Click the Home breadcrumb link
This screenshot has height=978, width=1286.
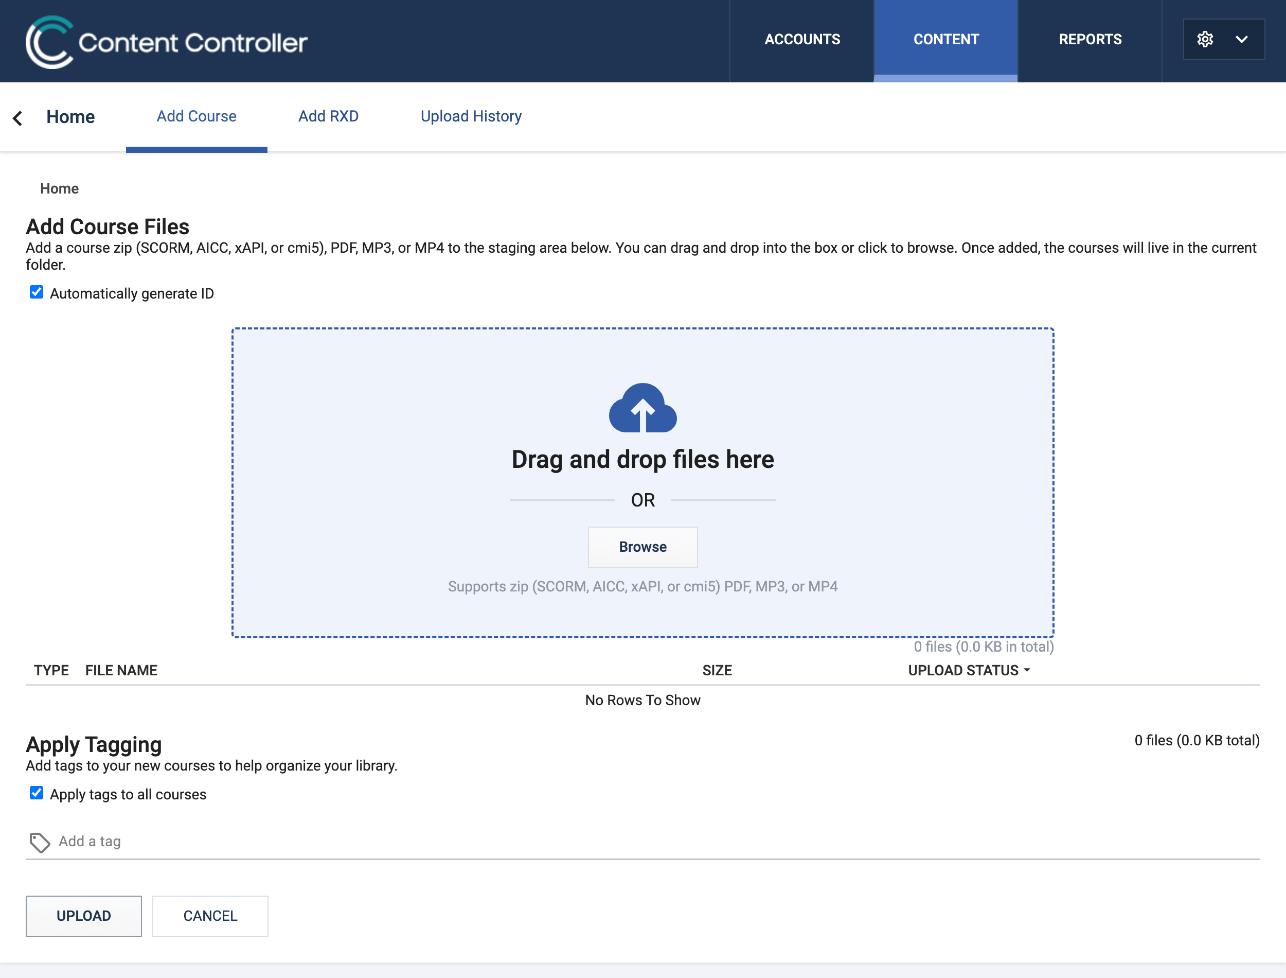click(x=59, y=188)
